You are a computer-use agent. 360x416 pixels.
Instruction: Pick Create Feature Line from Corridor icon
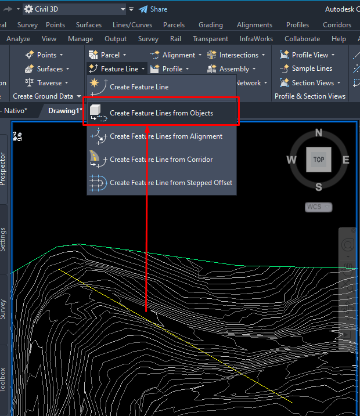point(98,160)
